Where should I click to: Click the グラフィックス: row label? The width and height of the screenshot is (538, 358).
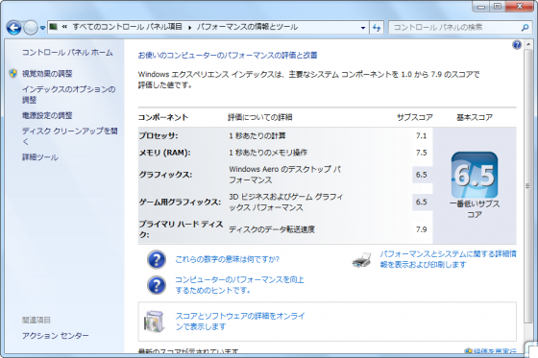pyautogui.click(x=165, y=175)
